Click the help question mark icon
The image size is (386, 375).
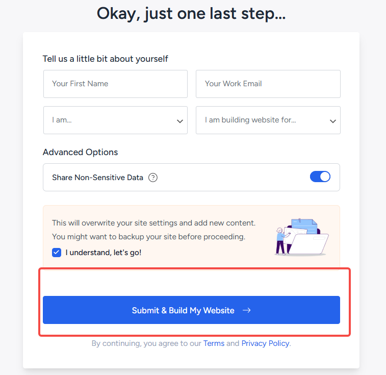[153, 178]
